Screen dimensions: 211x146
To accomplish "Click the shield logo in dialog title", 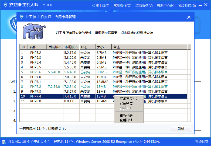I will click(22, 17).
